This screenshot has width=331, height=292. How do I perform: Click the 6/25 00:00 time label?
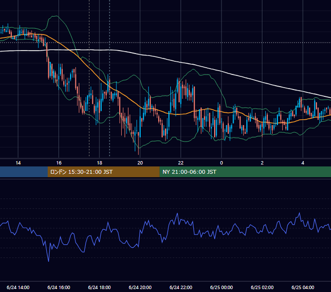[x=221, y=287]
